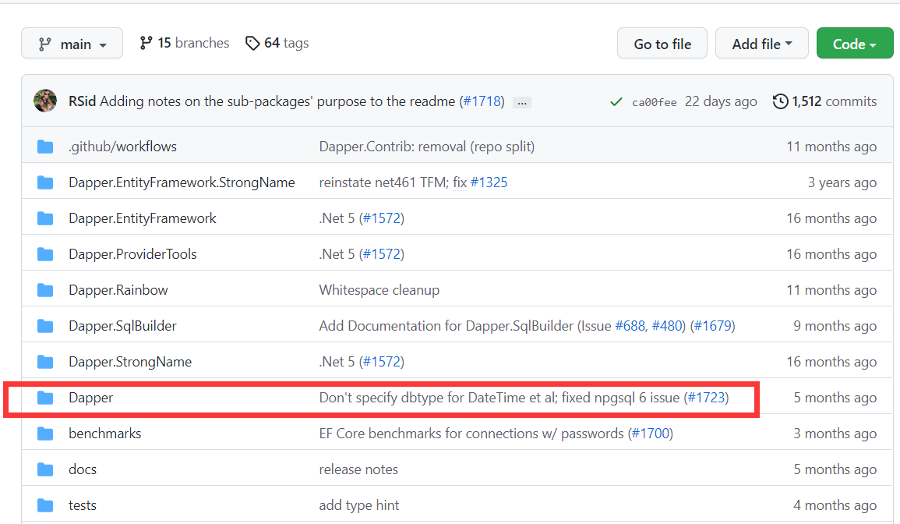Open pull request #1679 link
The height and width of the screenshot is (524, 900).
(x=713, y=326)
